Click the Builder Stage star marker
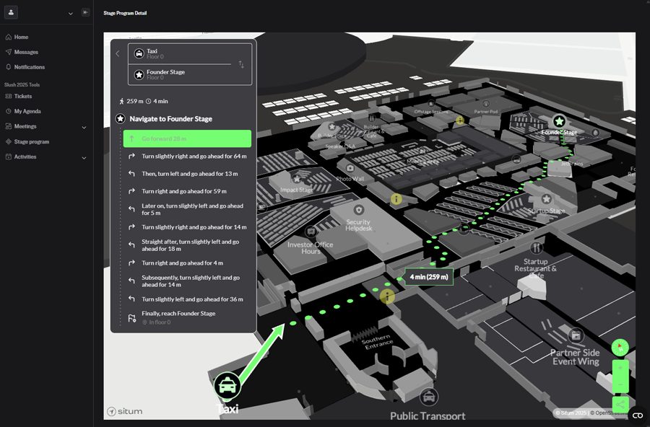This screenshot has height=427, width=650. point(331,126)
